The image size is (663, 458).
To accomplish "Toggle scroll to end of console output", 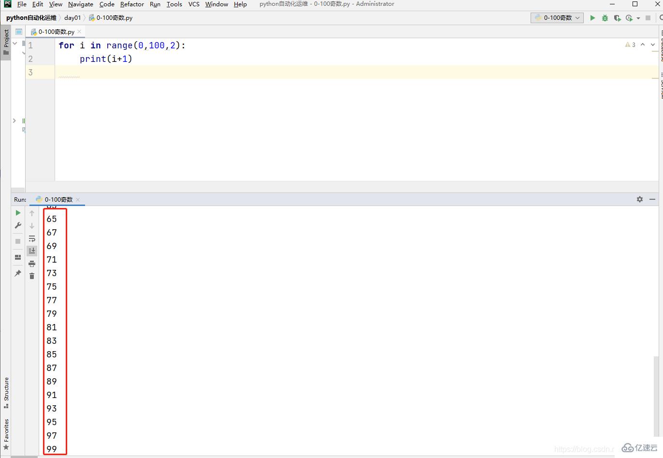I will click(x=32, y=251).
